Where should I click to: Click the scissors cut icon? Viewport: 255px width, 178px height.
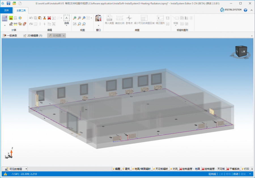point(44,18)
